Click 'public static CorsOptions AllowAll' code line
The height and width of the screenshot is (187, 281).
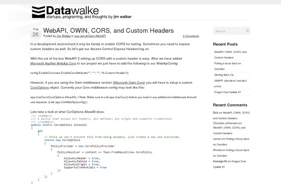point(59,125)
